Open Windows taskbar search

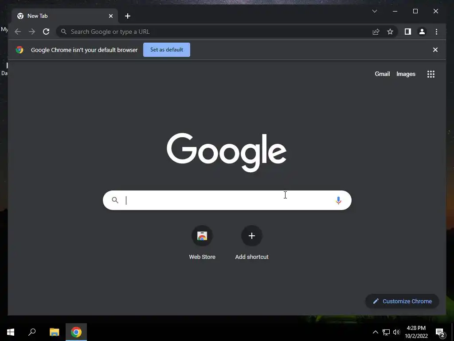point(32,332)
